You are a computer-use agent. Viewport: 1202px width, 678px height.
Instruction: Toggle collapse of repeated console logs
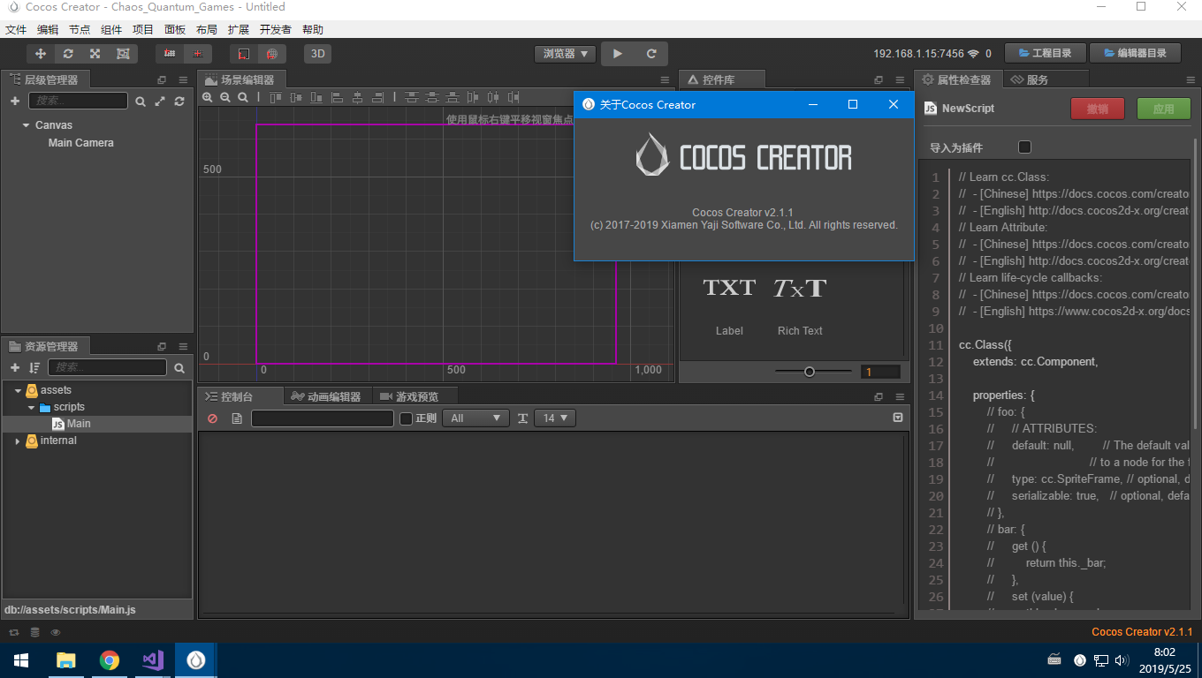[898, 418]
